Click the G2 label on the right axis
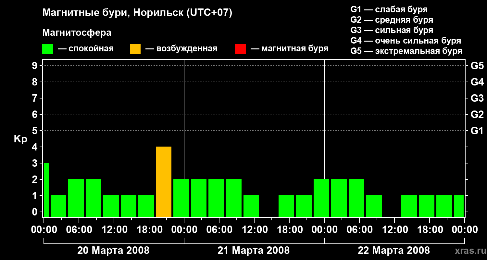Screen dimensions: 487x260 477,114
